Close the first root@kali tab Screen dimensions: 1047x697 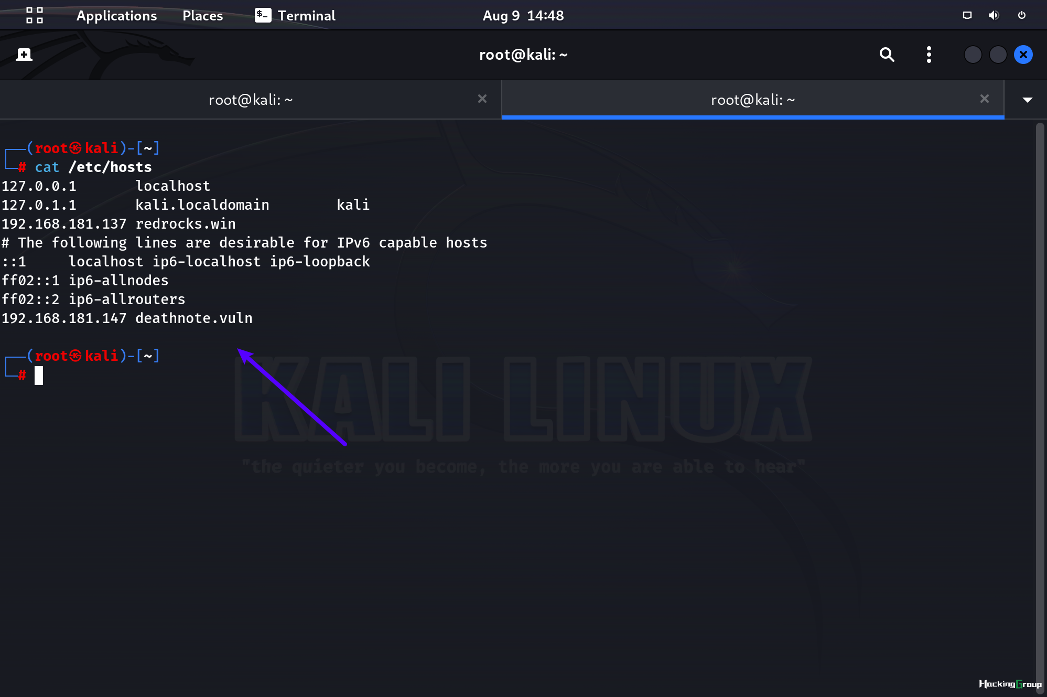[482, 99]
